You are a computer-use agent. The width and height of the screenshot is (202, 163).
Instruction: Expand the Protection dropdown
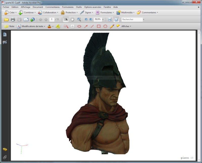69,12
